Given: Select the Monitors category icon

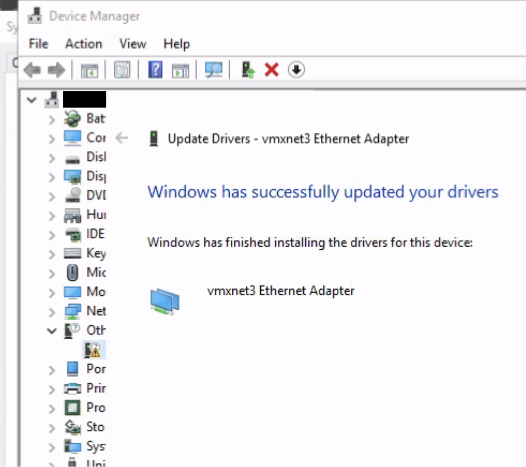Looking at the screenshot, I should coord(72,292).
